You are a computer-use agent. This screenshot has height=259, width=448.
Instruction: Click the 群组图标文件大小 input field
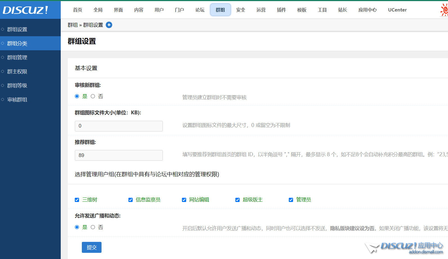click(119, 126)
